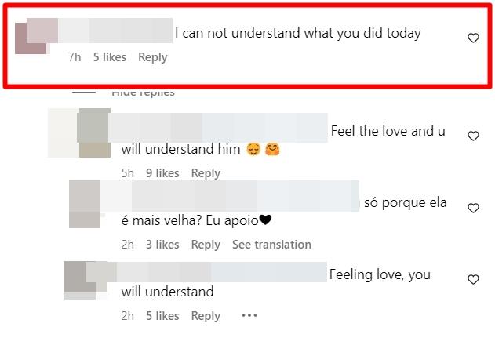Reply to the "Feel the love" comment
Screen dimensions: 495x345
(x=206, y=173)
